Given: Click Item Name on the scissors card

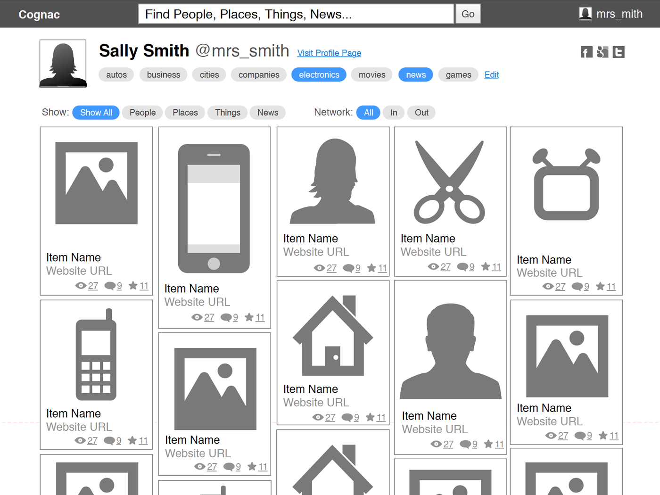Looking at the screenshot, I should tap(428, 239).
